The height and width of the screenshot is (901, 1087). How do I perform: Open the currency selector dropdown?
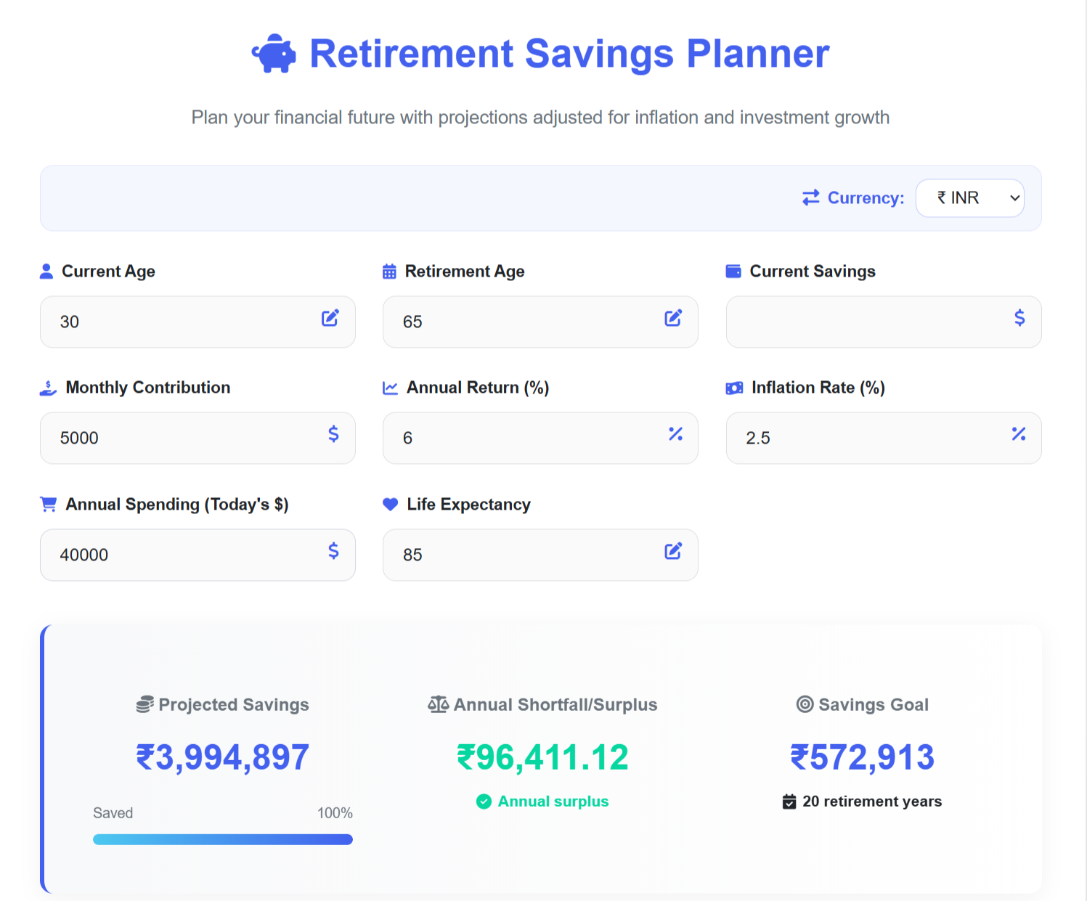pos(970,197)
